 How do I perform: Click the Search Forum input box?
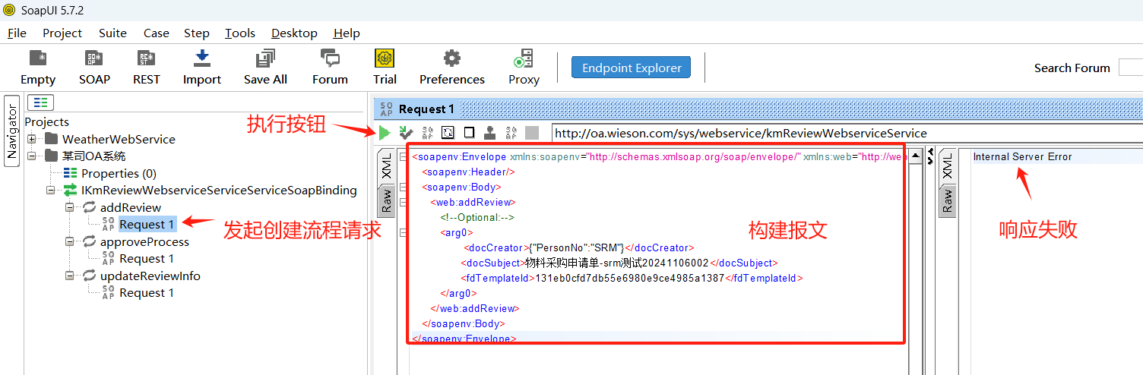point(1130,68)
